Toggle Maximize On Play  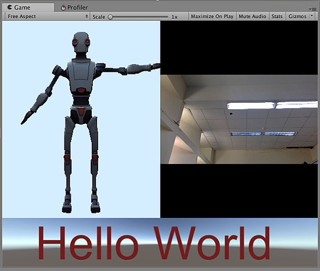[x=212, y=17]
